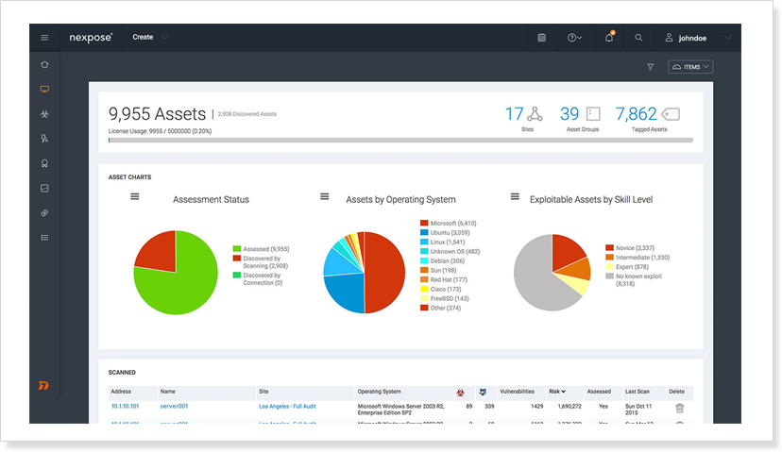Open the award ribbon sidebar icon
This screenshot has height=452, width=782.
point(44,163)
